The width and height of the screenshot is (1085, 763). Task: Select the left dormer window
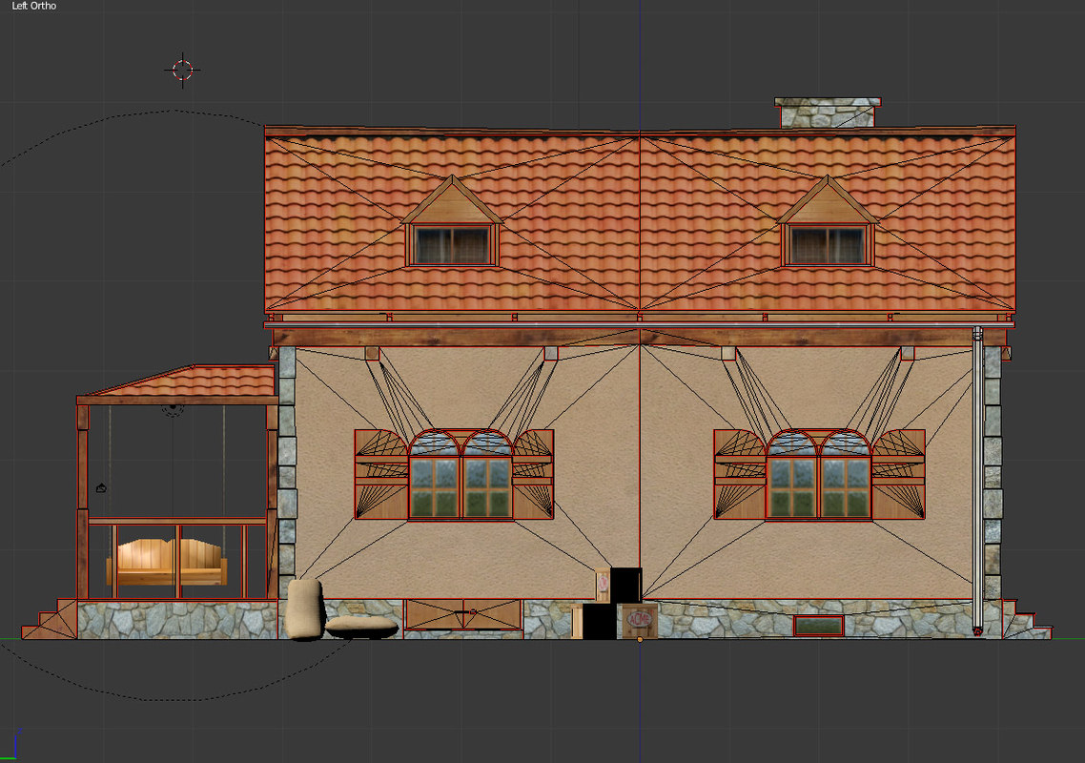(x=453, y=244)
